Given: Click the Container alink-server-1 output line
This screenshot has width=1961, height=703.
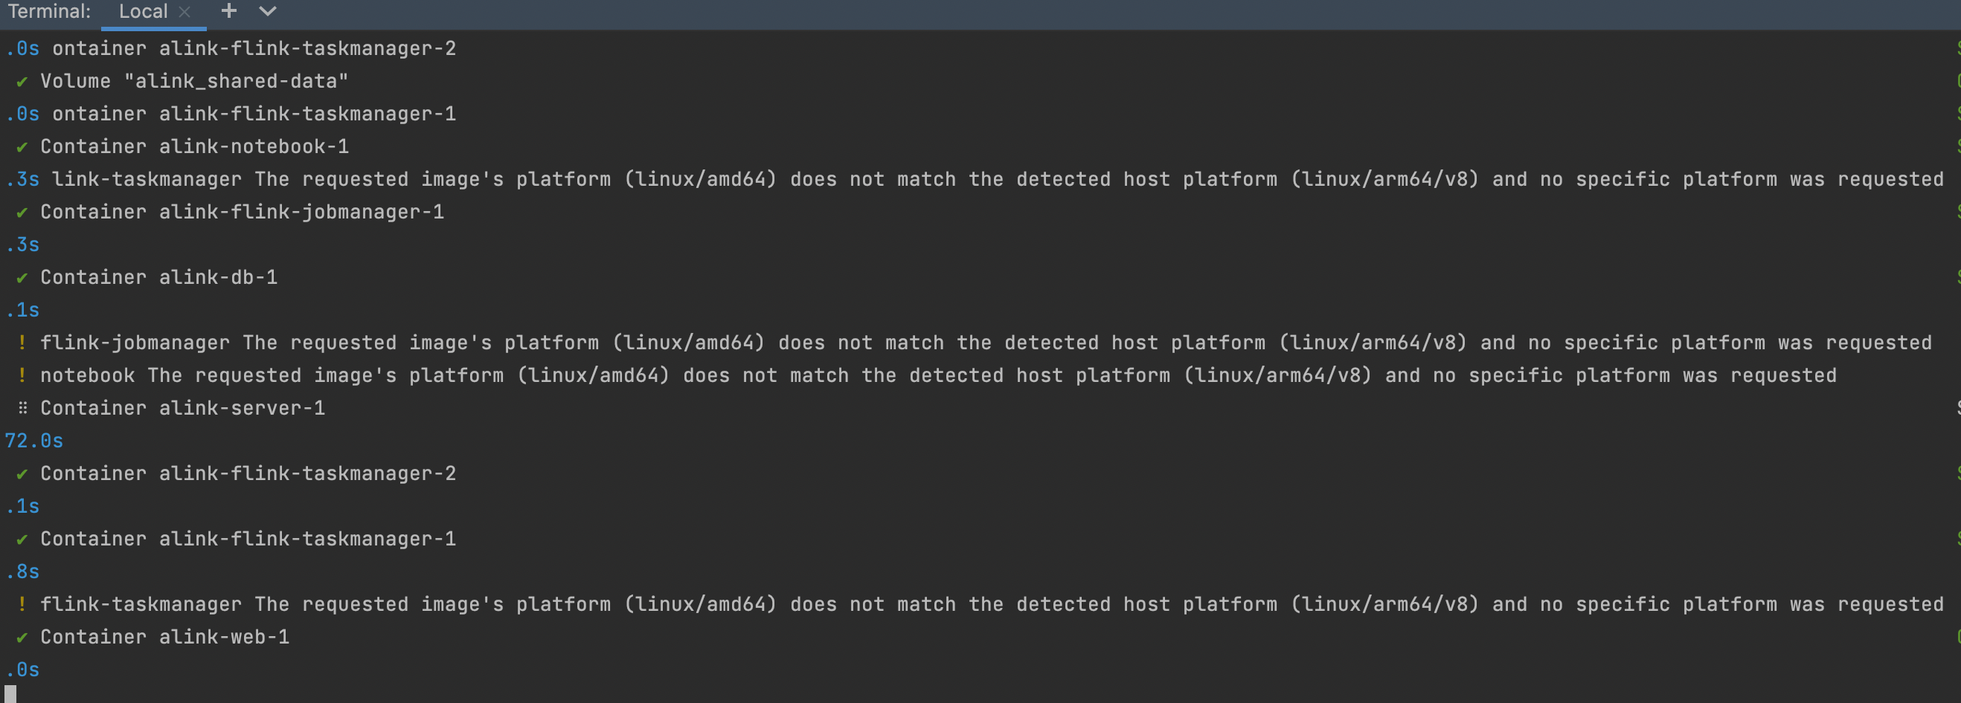Looking at the screenshot, I should tap(183, 409).
